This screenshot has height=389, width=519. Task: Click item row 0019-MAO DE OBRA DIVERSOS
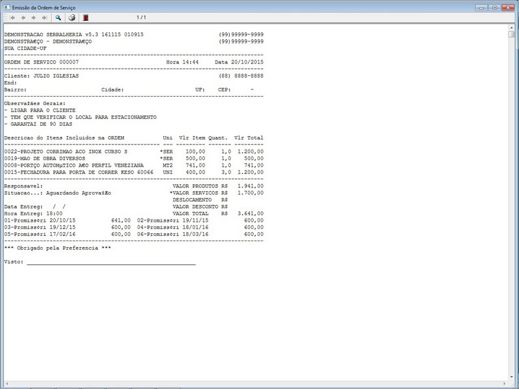134,158
